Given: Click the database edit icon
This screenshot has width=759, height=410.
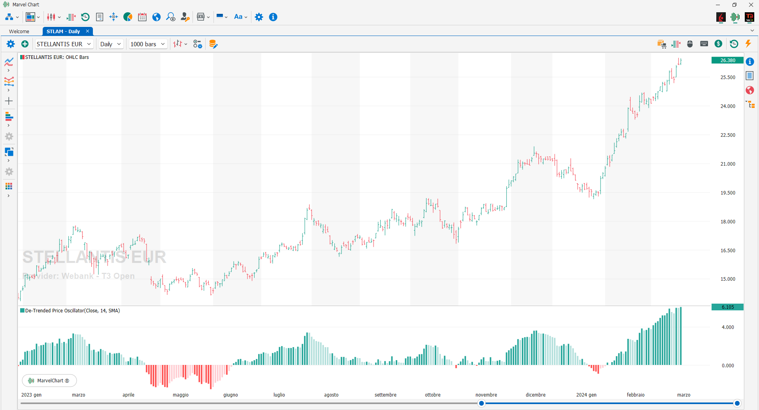Looking at the screenshot, I should pyautogui.click(x=213, y=44).
